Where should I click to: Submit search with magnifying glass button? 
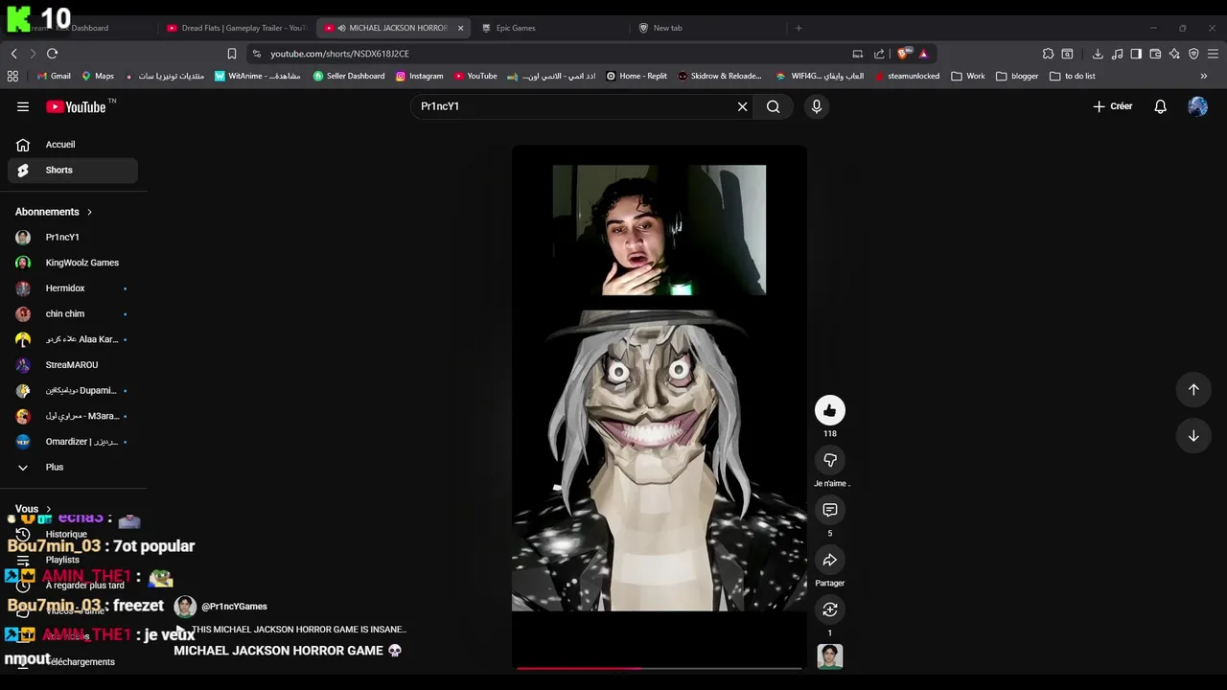coord(773,106)
